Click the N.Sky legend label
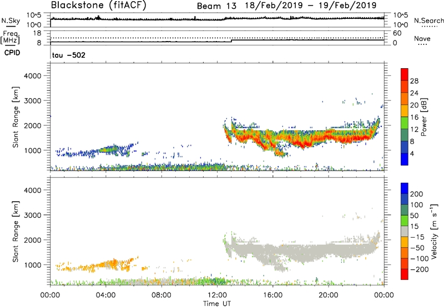 [x=11, y=21]
